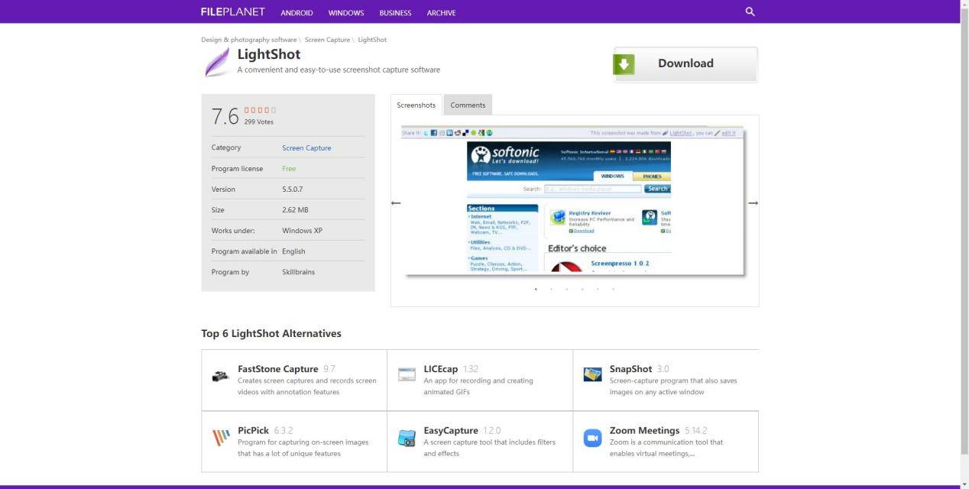Select the last carousel dot

613,290
